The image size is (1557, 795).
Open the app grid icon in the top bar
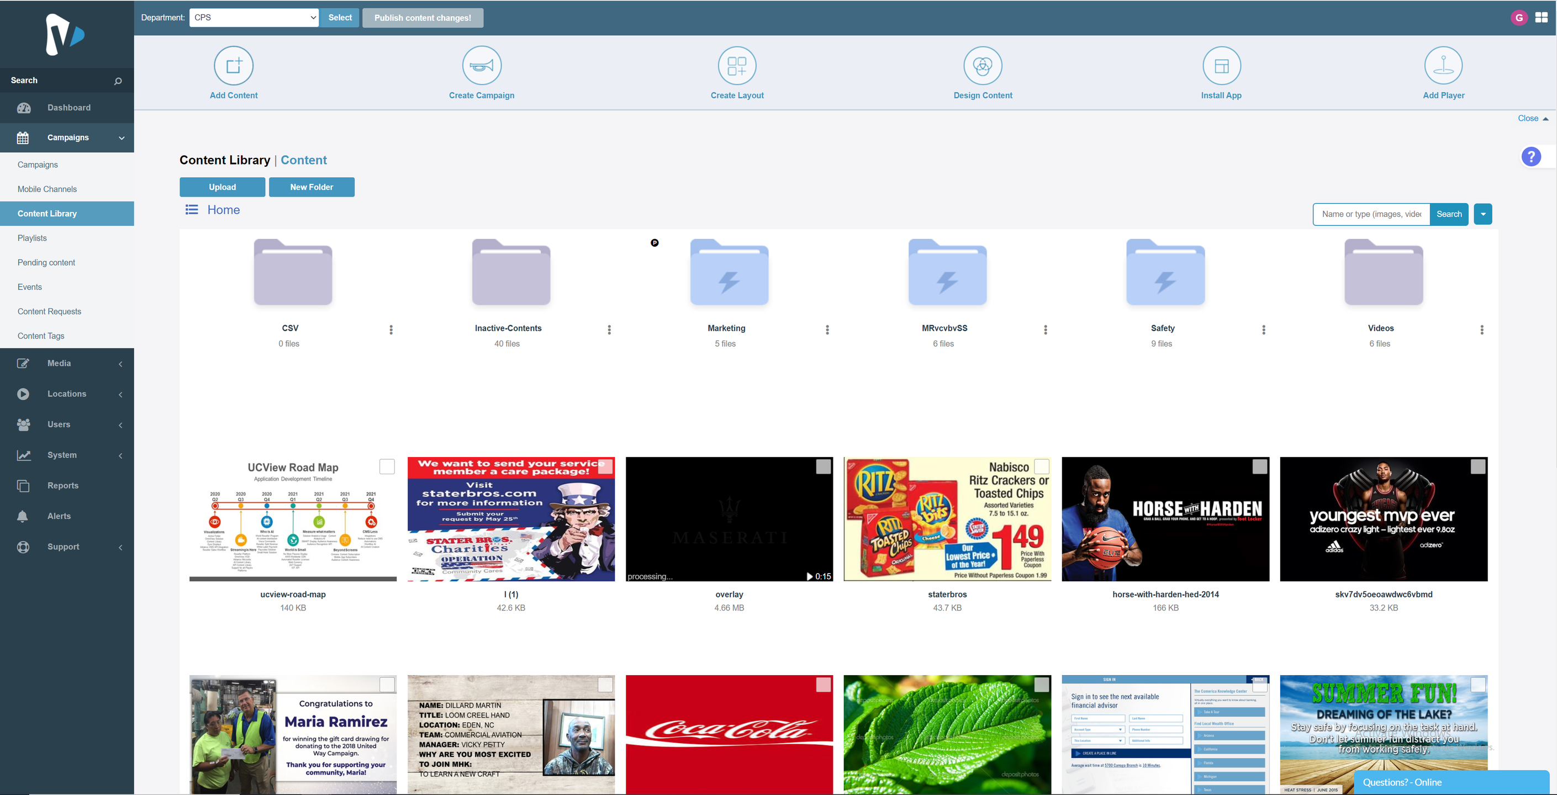click(x=1542, y=18)
